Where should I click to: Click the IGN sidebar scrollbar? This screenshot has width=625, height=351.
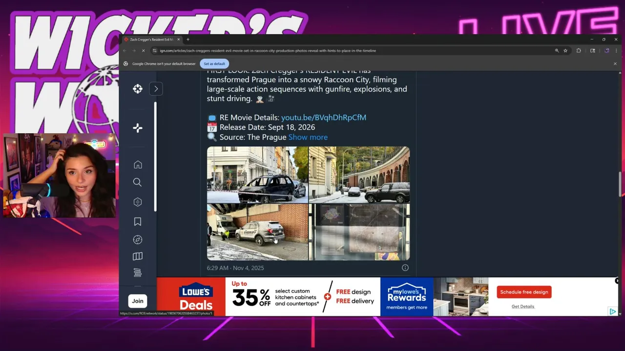[x=155, y=156]
